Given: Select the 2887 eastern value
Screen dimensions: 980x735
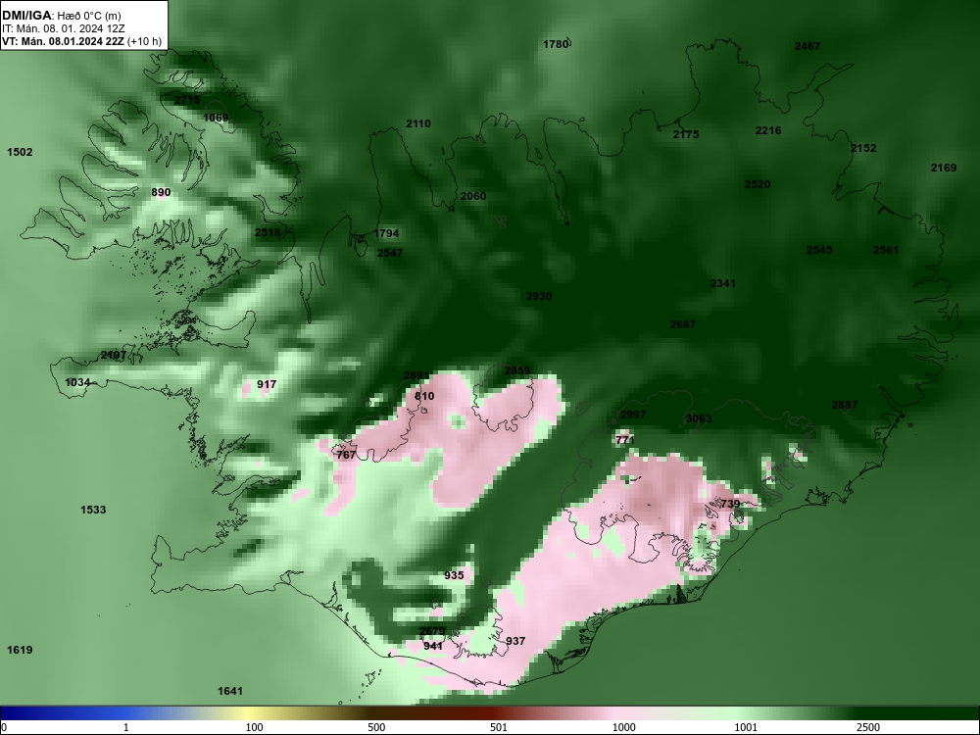Looking at the screenshot, I should [845, 405].
